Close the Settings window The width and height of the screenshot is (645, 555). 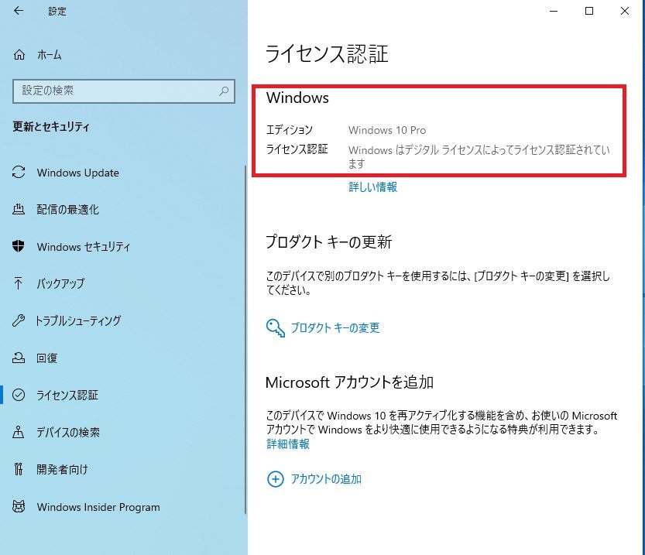point(624,11)
